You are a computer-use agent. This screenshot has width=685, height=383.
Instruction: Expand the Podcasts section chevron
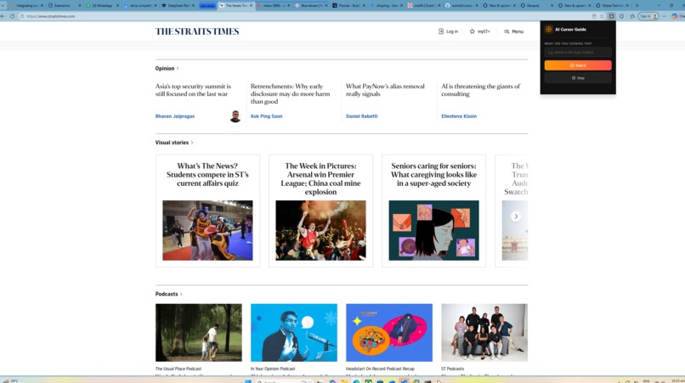pos(181,295)
